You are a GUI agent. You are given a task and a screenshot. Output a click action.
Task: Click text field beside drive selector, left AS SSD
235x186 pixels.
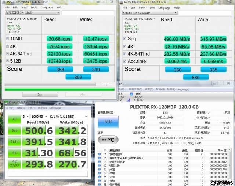[x=88, y=12]
